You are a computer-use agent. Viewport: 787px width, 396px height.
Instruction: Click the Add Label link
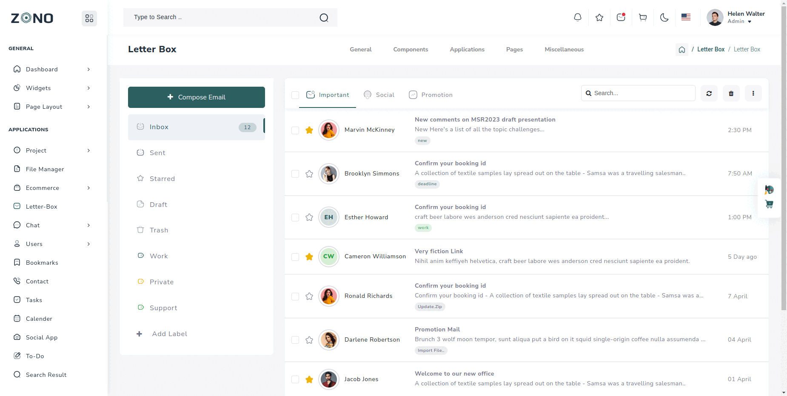pyautogui.click(x=169, y=334)
